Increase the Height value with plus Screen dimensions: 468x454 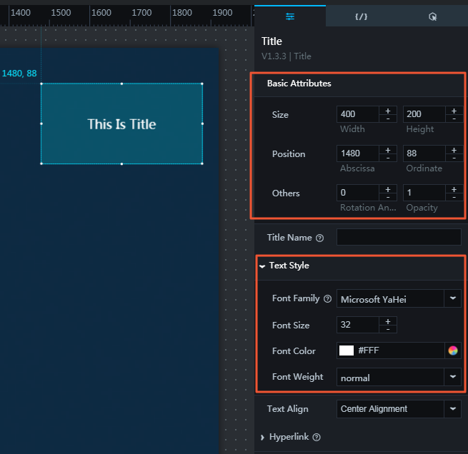[454, 111]
